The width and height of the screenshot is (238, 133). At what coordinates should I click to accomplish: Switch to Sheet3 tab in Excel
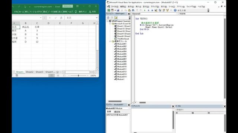point(39,72)
